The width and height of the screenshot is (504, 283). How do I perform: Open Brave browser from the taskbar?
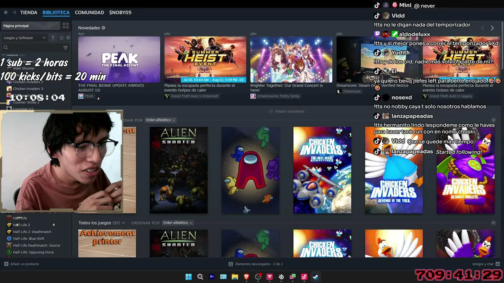click(246, 277)
